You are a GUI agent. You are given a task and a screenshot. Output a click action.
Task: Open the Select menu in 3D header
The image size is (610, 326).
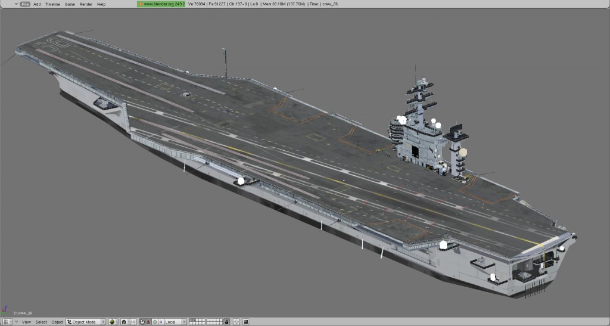(41, 322)
